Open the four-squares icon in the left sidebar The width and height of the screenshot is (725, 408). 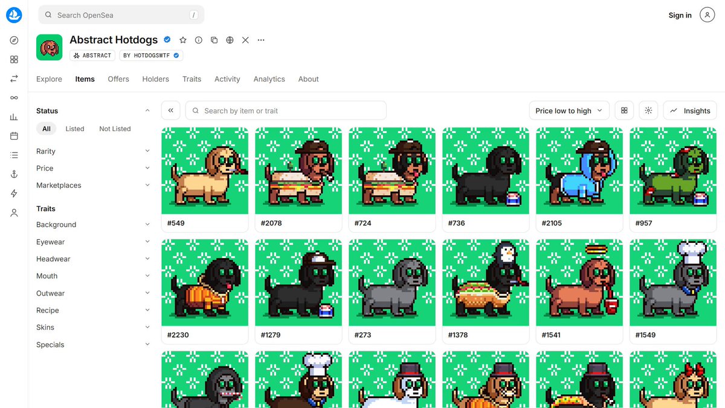[14, 59]
